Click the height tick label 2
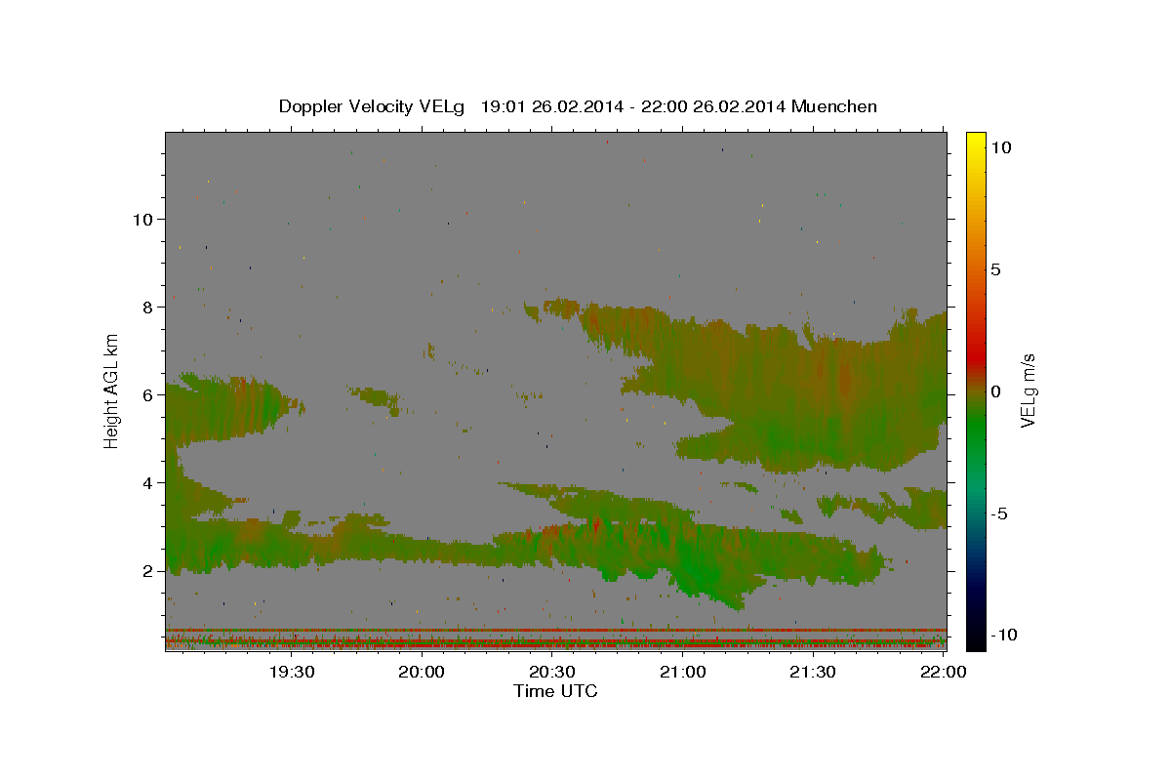 150,571
